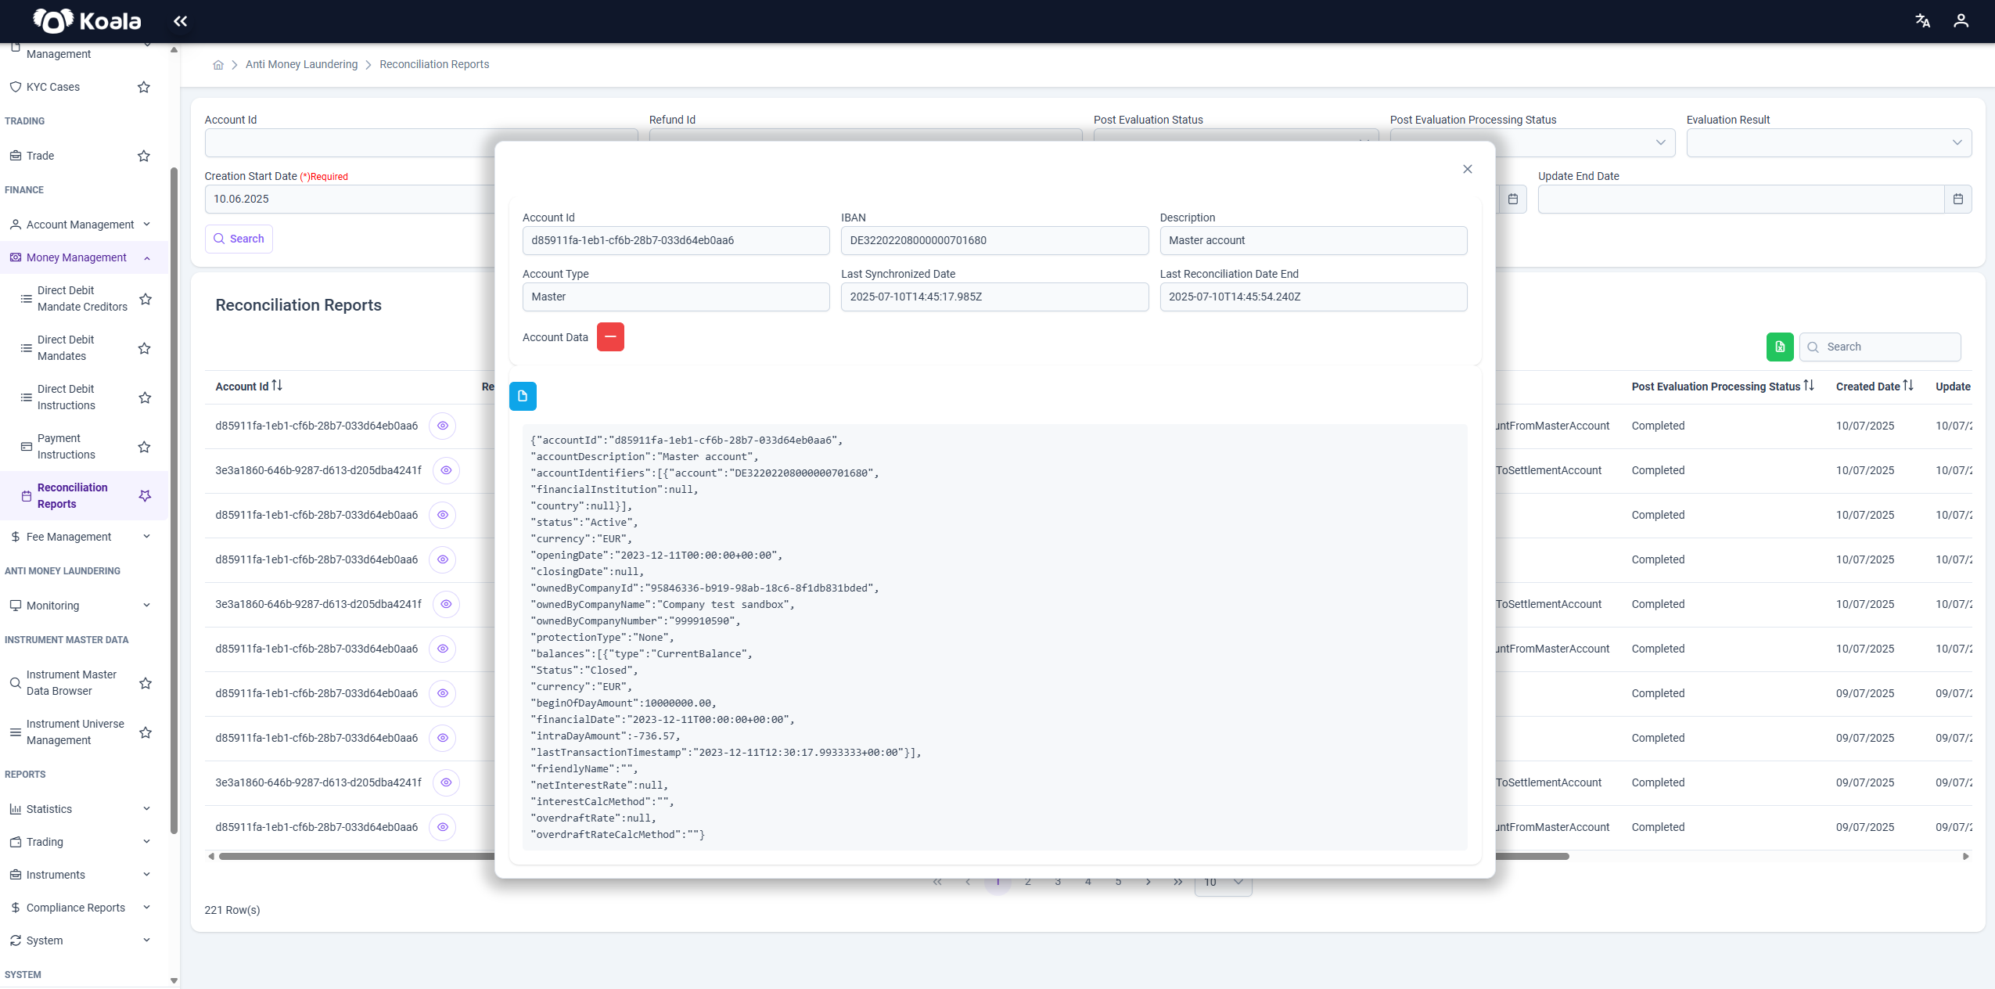Favorite Trade with star icon

[144, 156]
